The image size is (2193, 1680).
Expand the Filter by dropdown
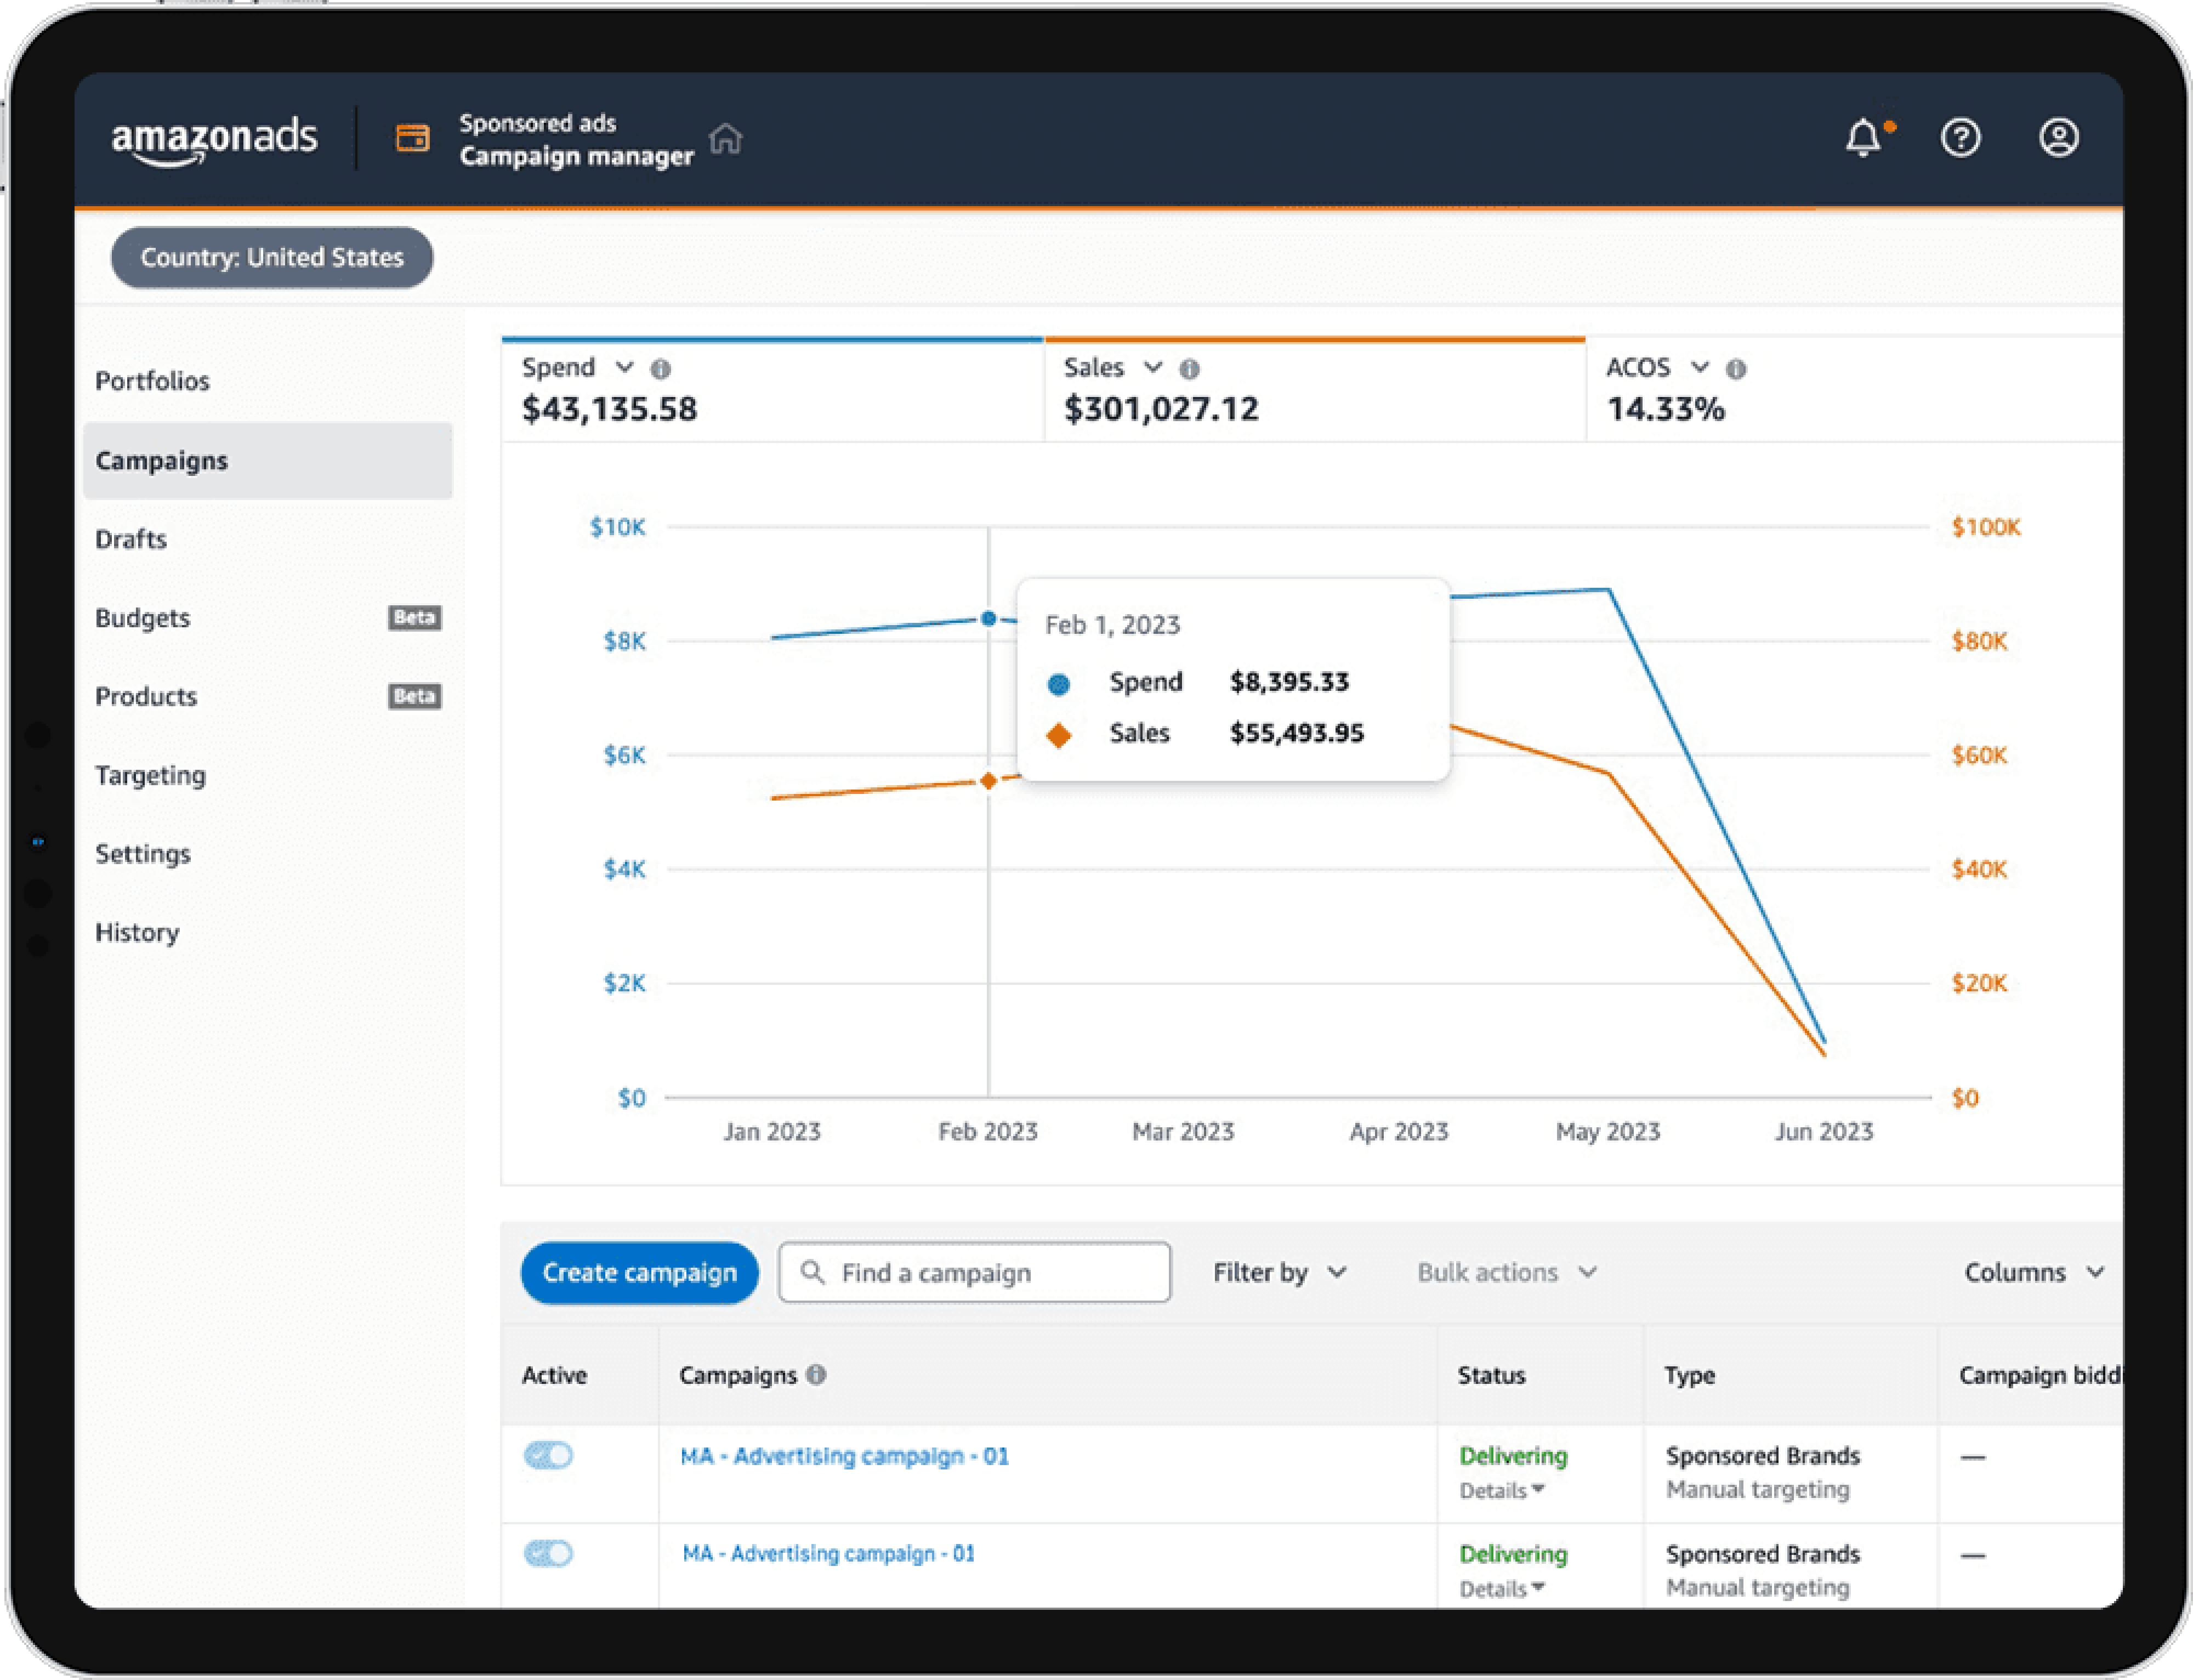coord(1279,1272)
